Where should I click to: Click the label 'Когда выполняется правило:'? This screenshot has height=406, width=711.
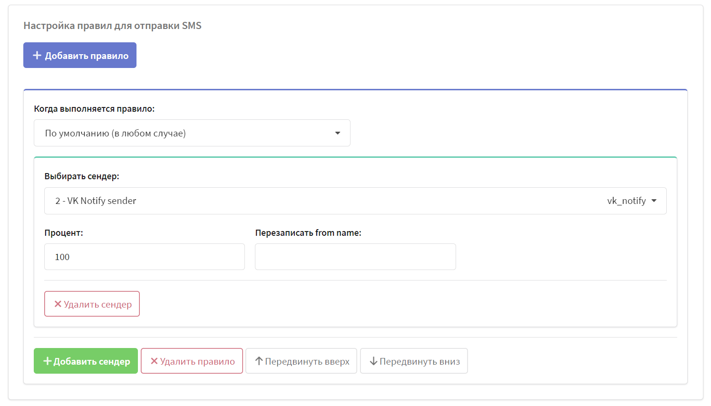tap(94, 109)
